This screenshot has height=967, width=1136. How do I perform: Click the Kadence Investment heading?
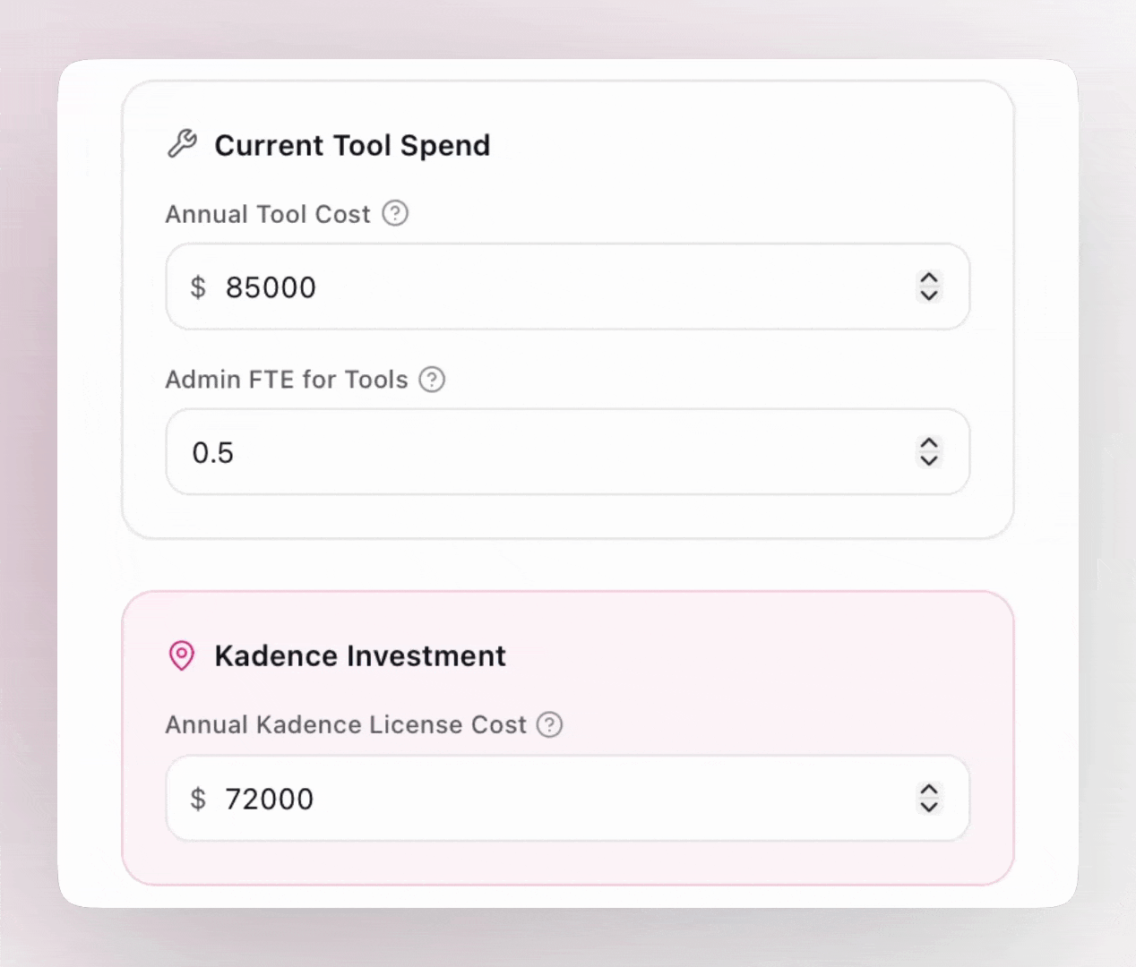(x=360, y=655)
